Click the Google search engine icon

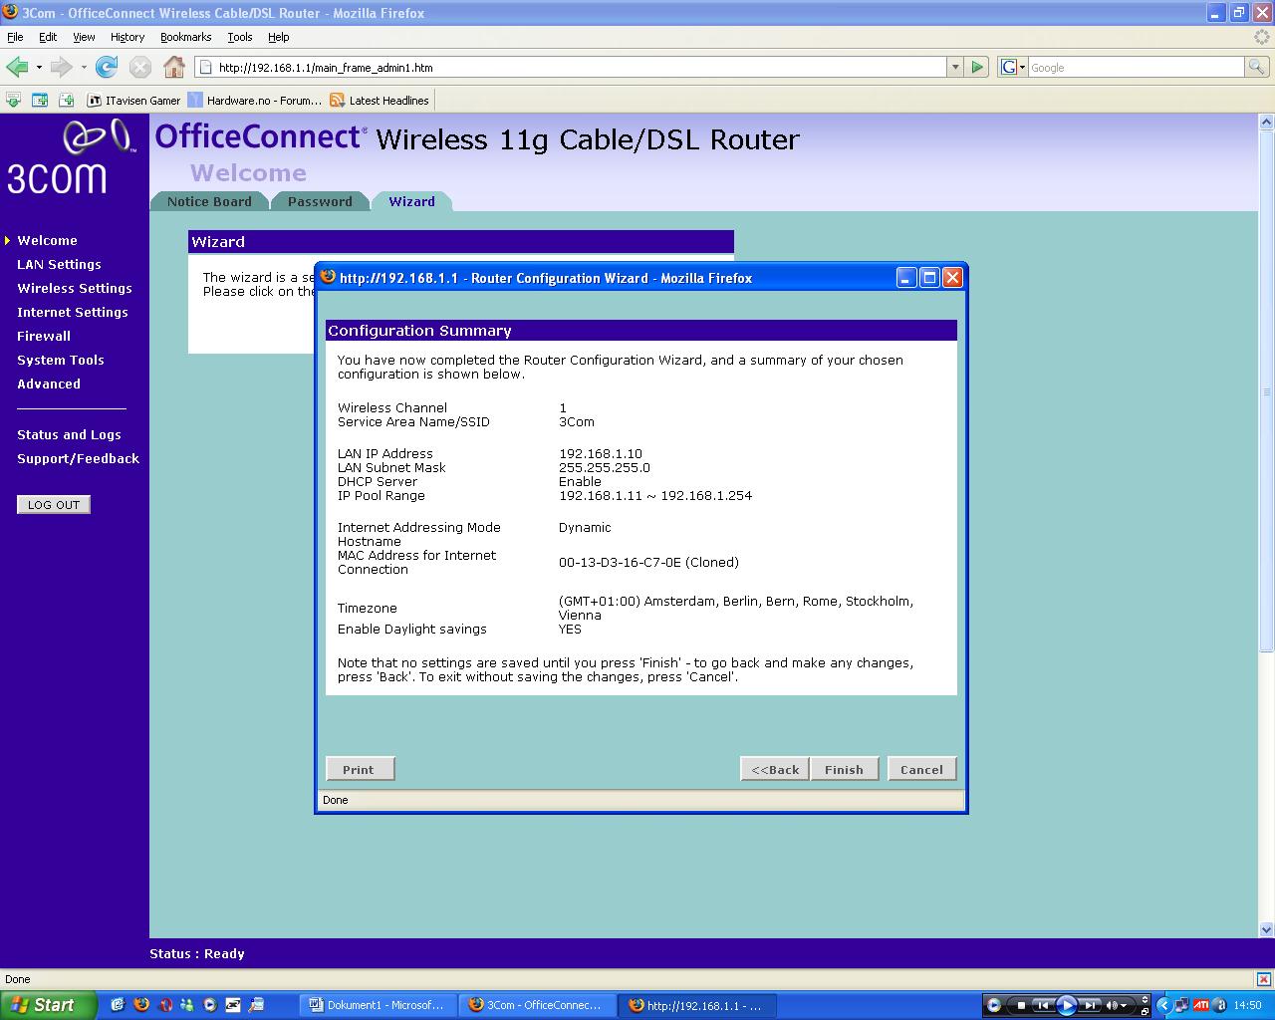[x=1008, y=67]
